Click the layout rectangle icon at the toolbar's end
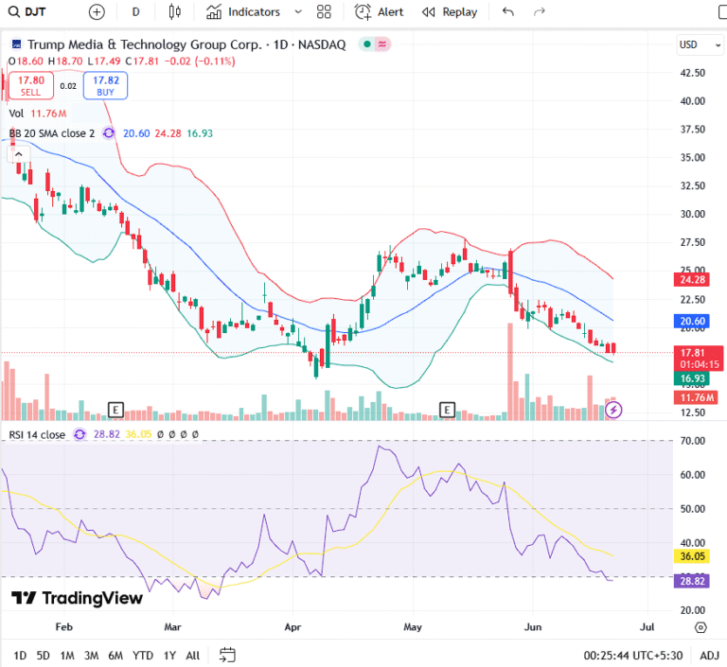This screenshot has height=667, width=727. pyautogui.click(x=722, y=12)
